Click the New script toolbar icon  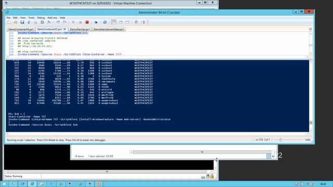(x=9, y=22)
